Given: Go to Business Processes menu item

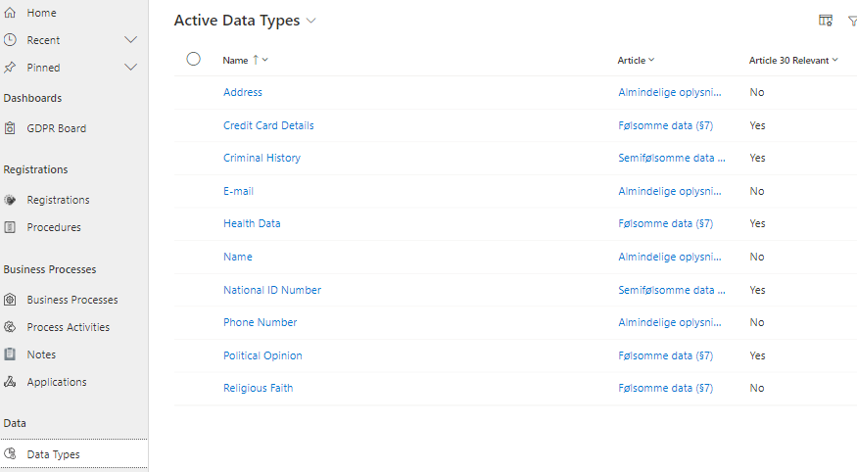Looking at the screenshot, I should (72, 300).
